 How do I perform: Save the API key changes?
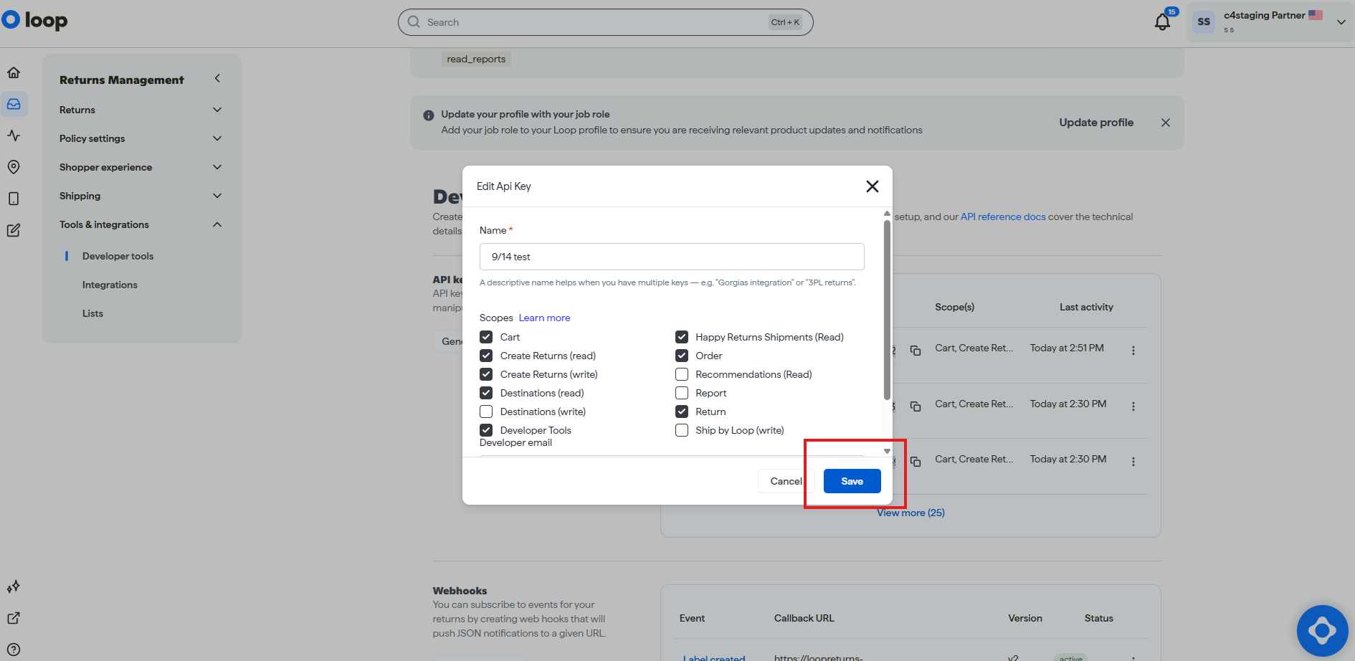(852, 481)
